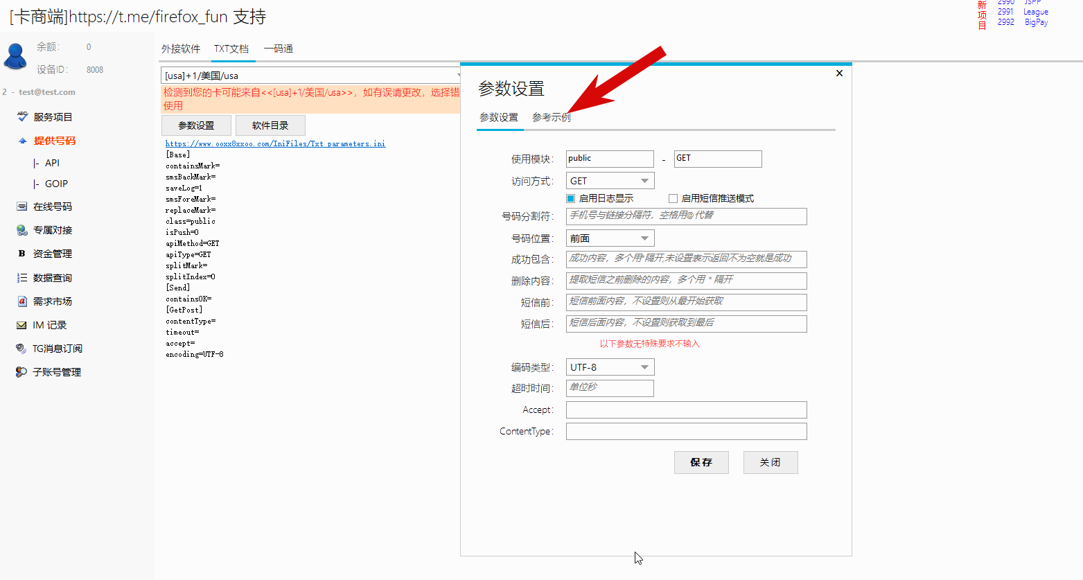Focus the Accept input field

tap(686, 410)
